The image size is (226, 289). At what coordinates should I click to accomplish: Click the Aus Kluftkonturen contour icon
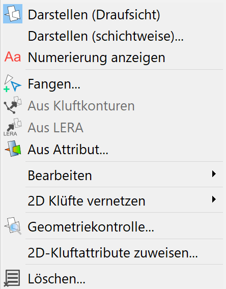coord(13,105)
